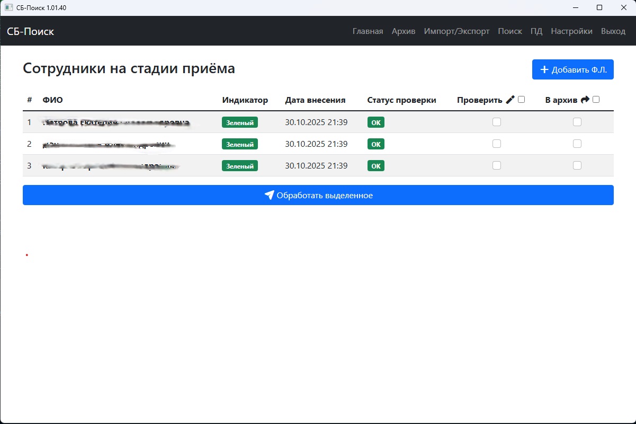Screen dimensions: 636x424
Task: Click the ОК status badge in row 3
Action: [375, 165]
